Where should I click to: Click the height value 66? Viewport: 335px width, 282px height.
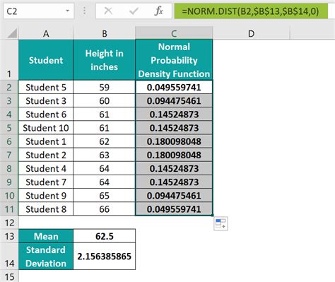(105, 209)
